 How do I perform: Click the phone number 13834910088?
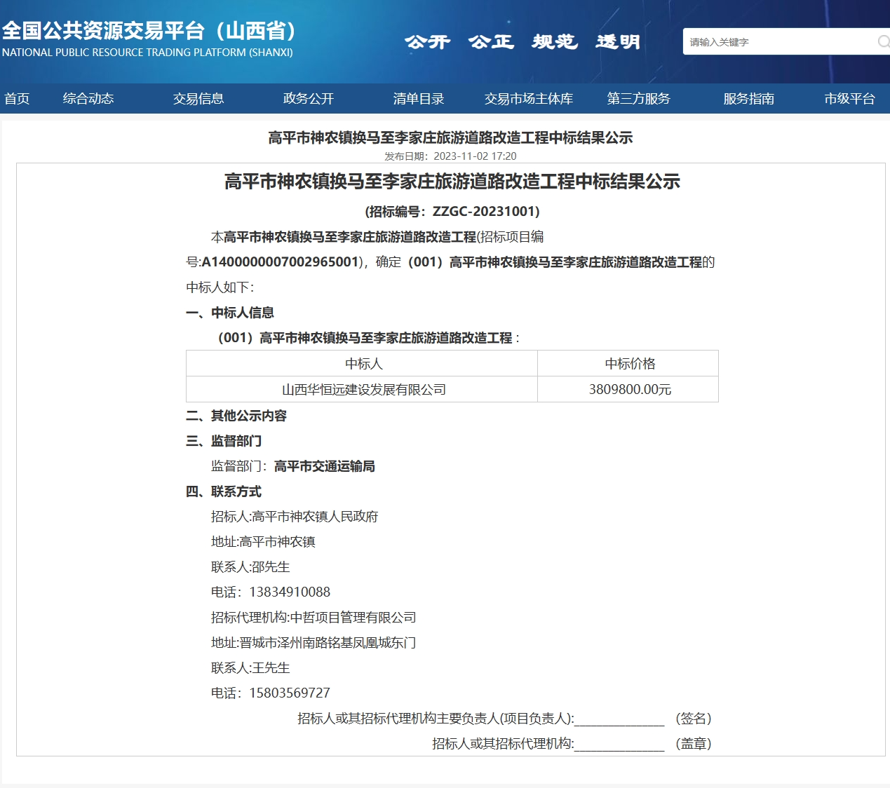289,592
